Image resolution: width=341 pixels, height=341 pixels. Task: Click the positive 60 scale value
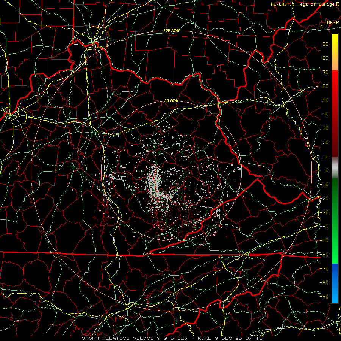click(x=325, y=86)
